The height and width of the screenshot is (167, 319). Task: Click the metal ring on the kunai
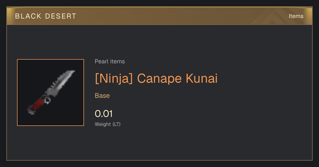click(x=48, y=100)
